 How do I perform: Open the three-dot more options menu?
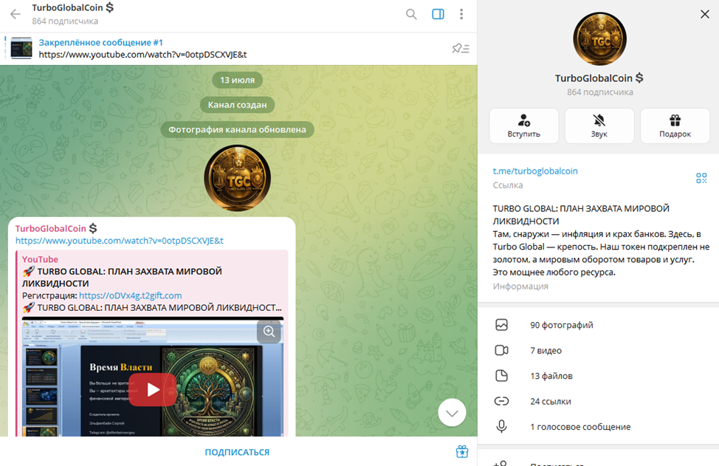pos(461,14)
